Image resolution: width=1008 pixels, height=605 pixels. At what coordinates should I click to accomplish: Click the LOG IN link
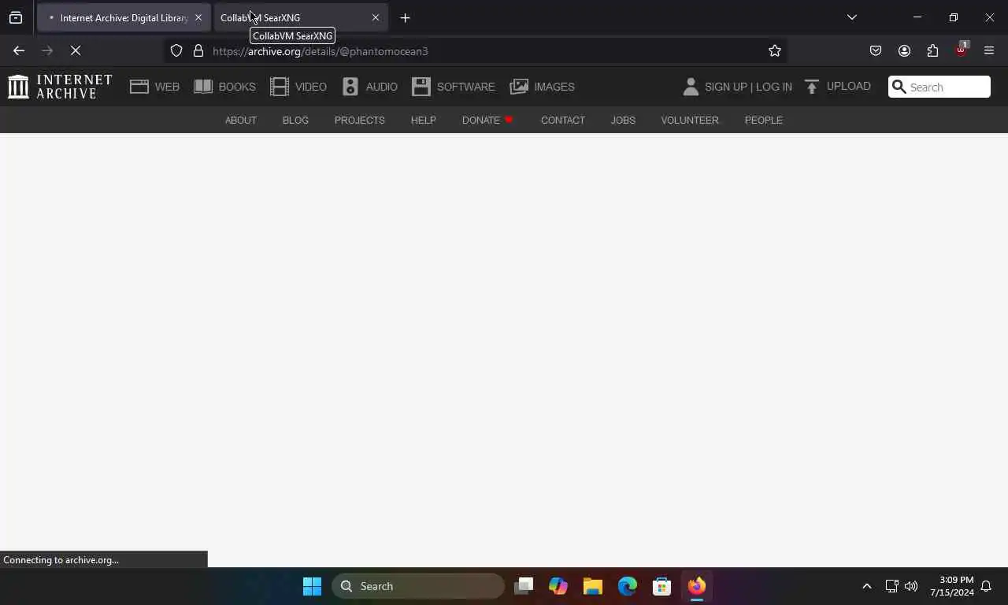774,87
